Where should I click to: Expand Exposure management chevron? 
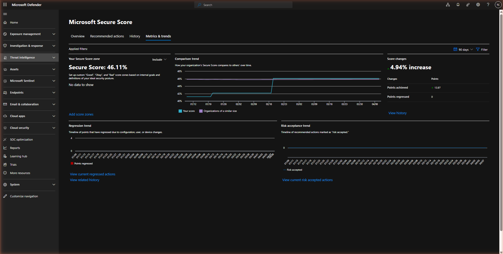coord(54,34)
